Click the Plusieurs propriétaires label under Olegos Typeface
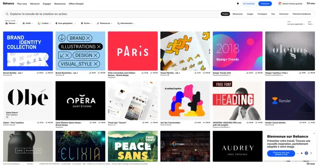Screen dimensions: 318x166 (x=273, y=75)
